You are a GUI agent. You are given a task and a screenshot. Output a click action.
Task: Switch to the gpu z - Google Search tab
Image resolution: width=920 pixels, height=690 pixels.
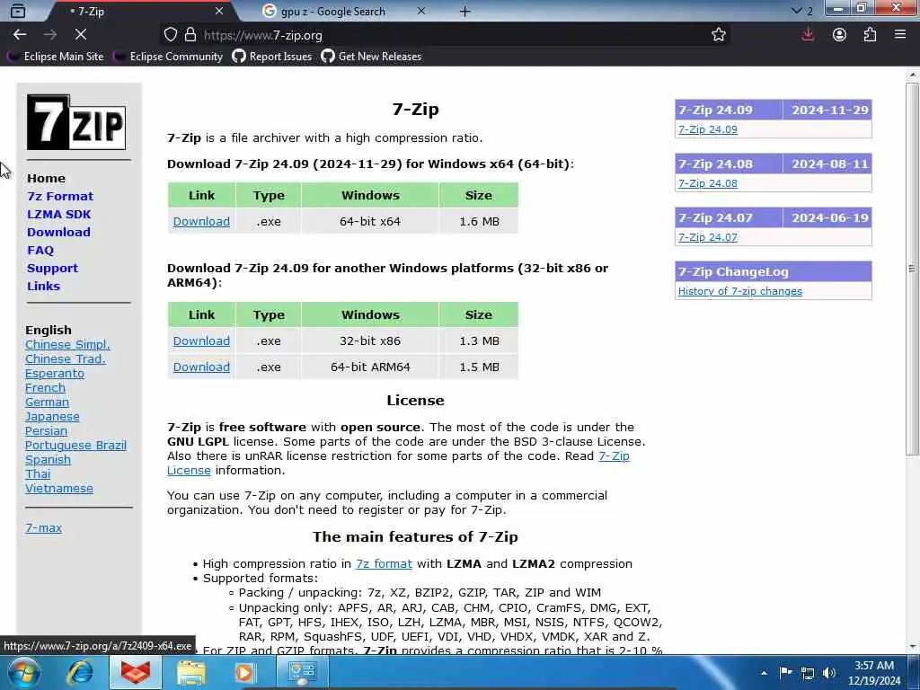[344, 11]
